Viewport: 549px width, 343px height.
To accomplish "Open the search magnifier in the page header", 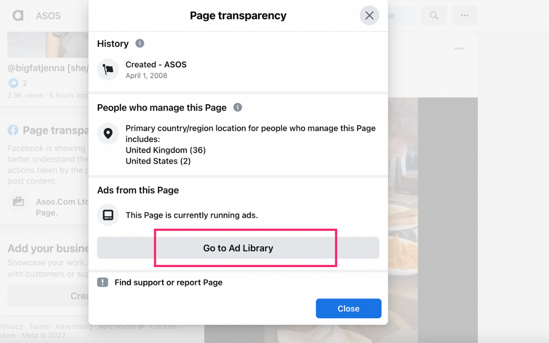I will coord(434,16).
